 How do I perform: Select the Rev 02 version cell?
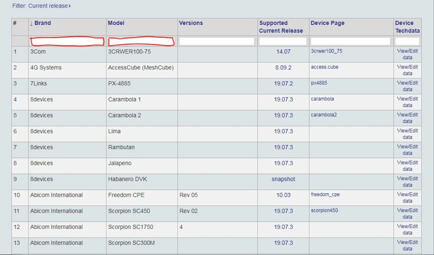(217, 214)
